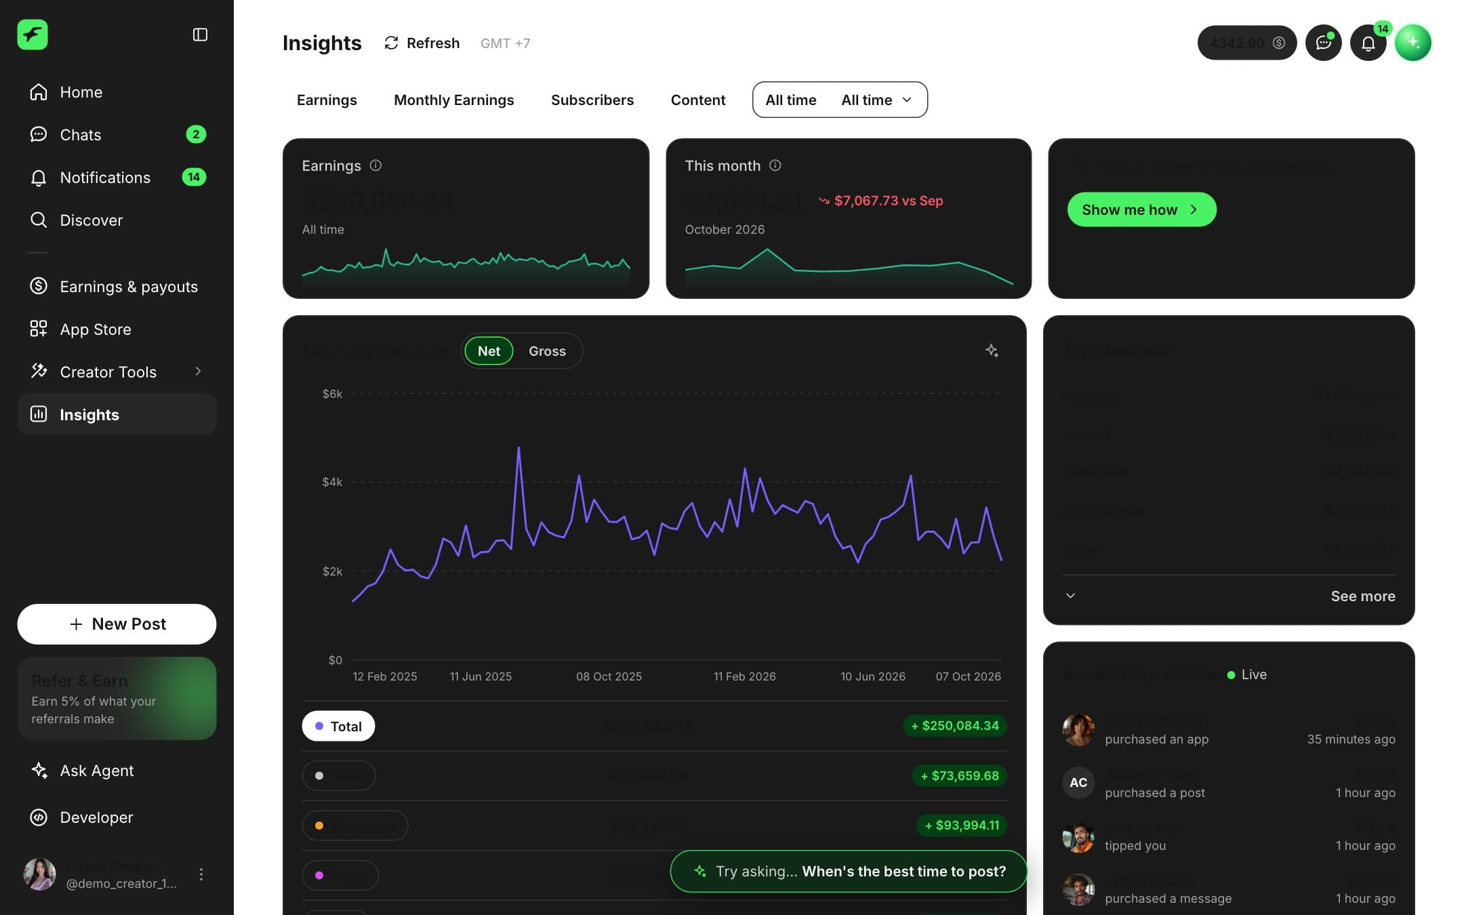Open the demo_creator profile avatar

[39, 874]
